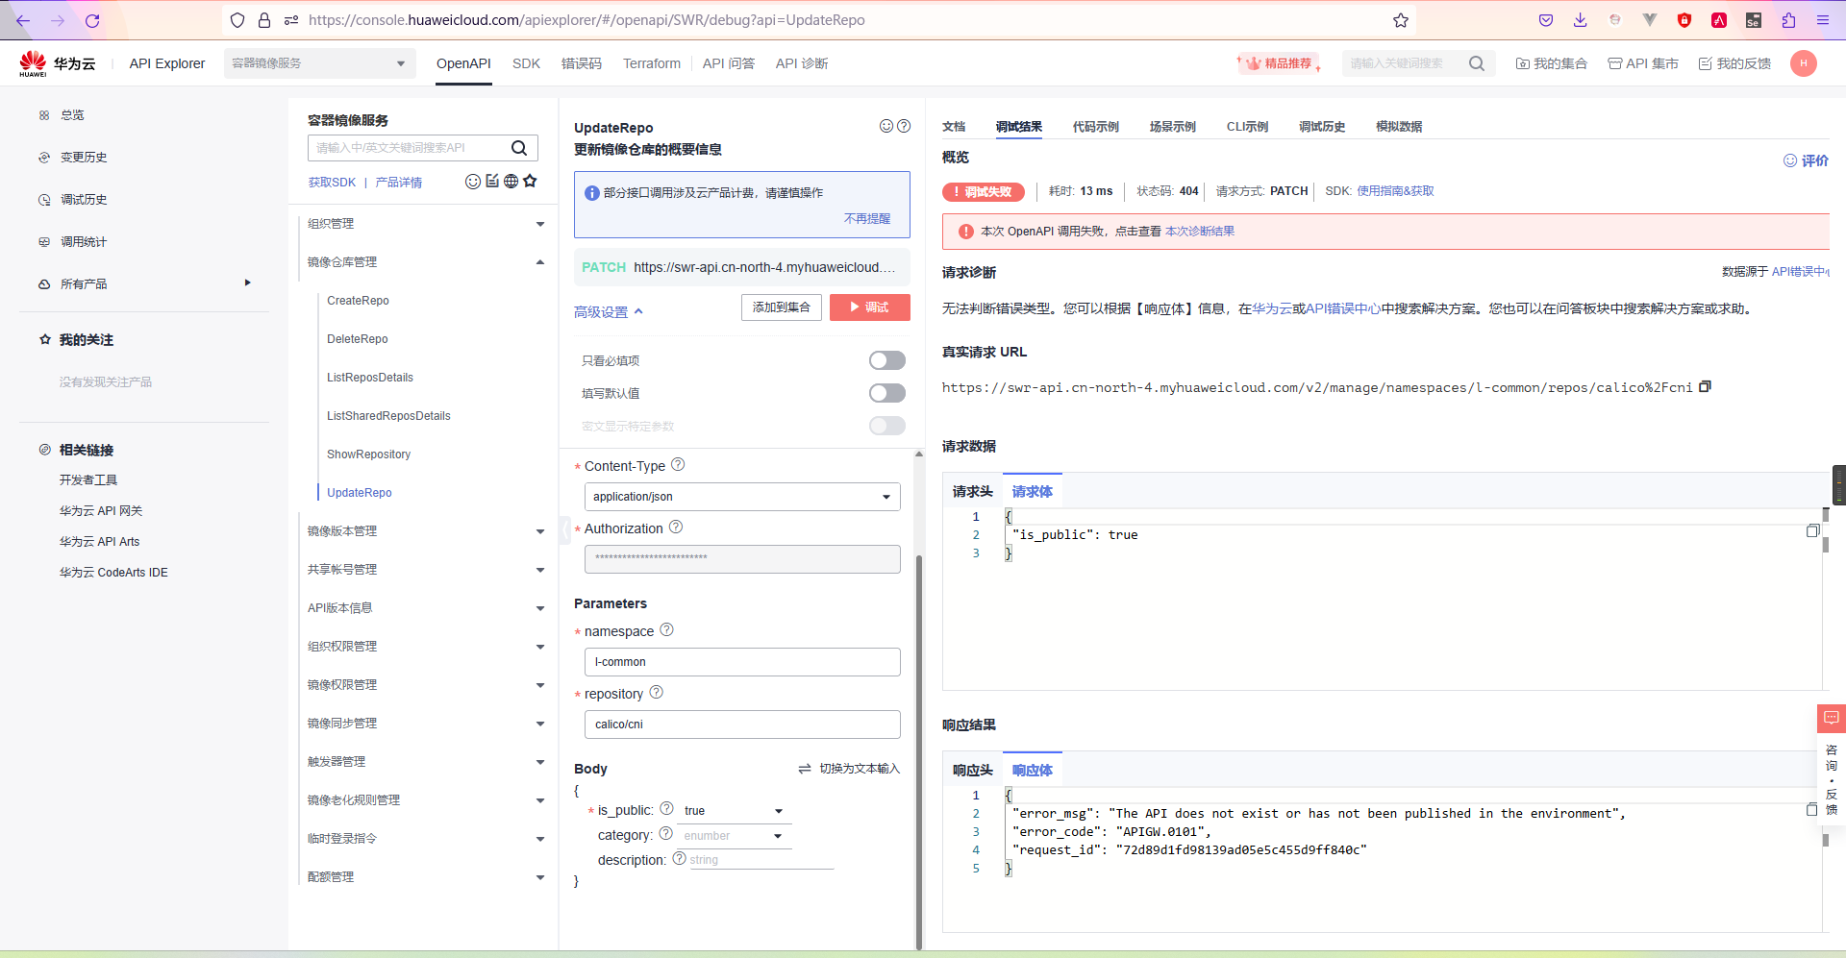Image resolution: width=1846 pixels, height=958 pixels.
Task: Collapse the 高级设置 section
Action: point(609,312)
